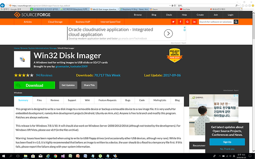The height and width of the screenshot is (159, 255).
Task: Open the Bugs tab
Action: pyautogui.click(x=128, y=100)
